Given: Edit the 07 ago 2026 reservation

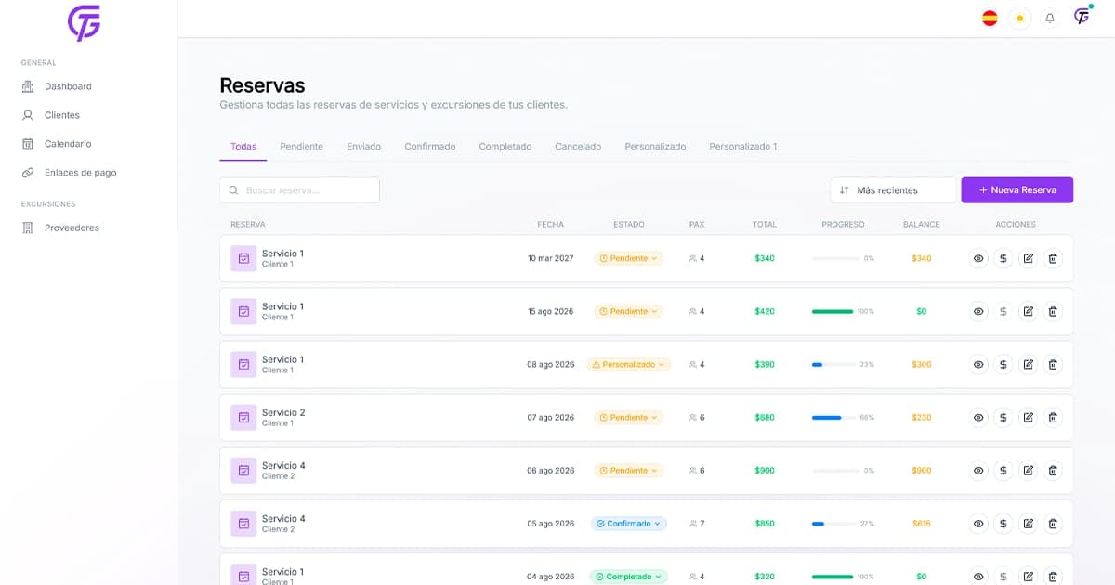Looking at the screenshot, I should coord(1028,417).
